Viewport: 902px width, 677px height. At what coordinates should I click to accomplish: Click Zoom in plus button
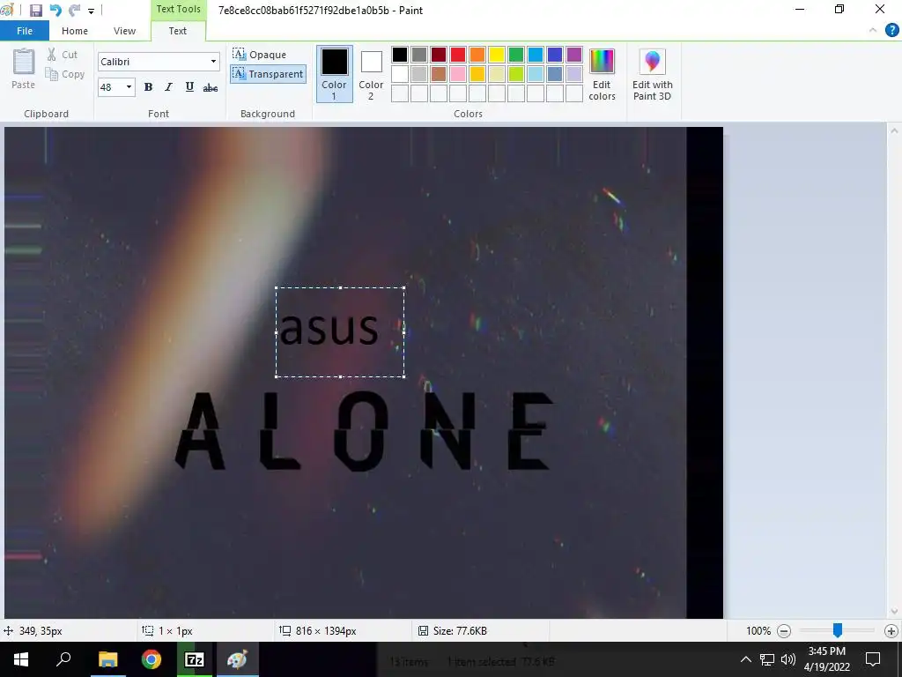[x=891, y=631]
